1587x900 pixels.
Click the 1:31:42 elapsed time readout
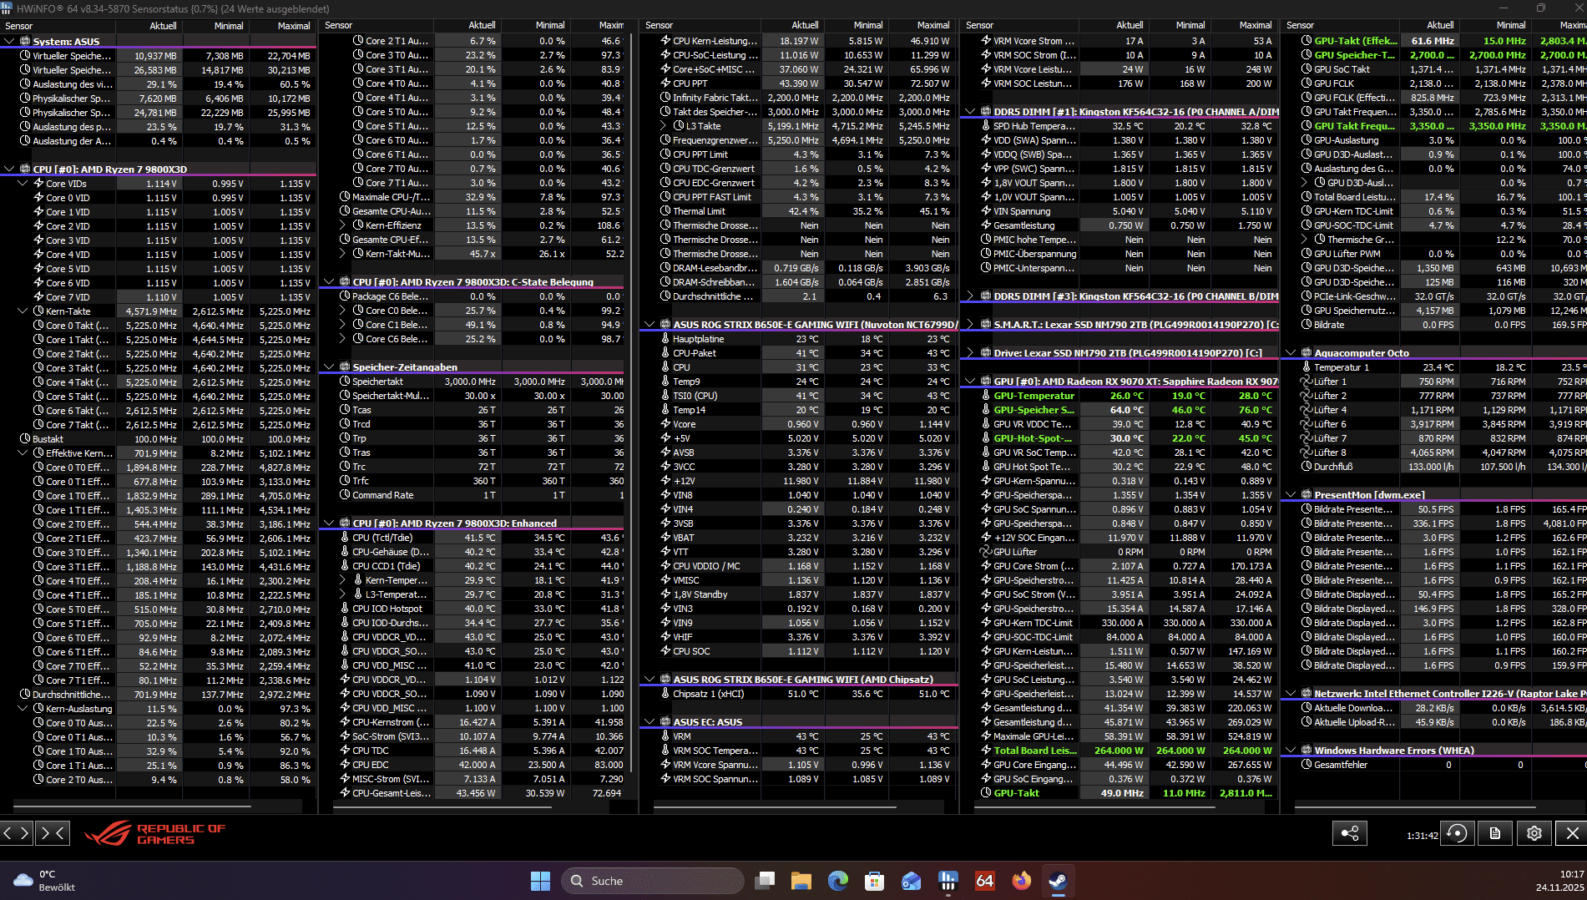[1422, 836]
